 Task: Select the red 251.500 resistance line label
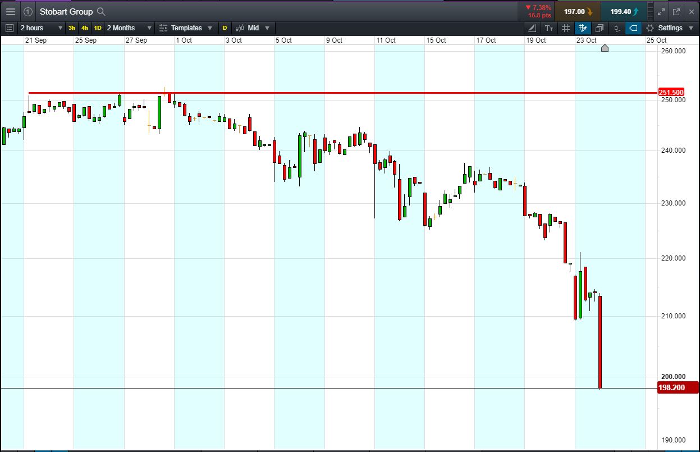[x=671, y=93]
